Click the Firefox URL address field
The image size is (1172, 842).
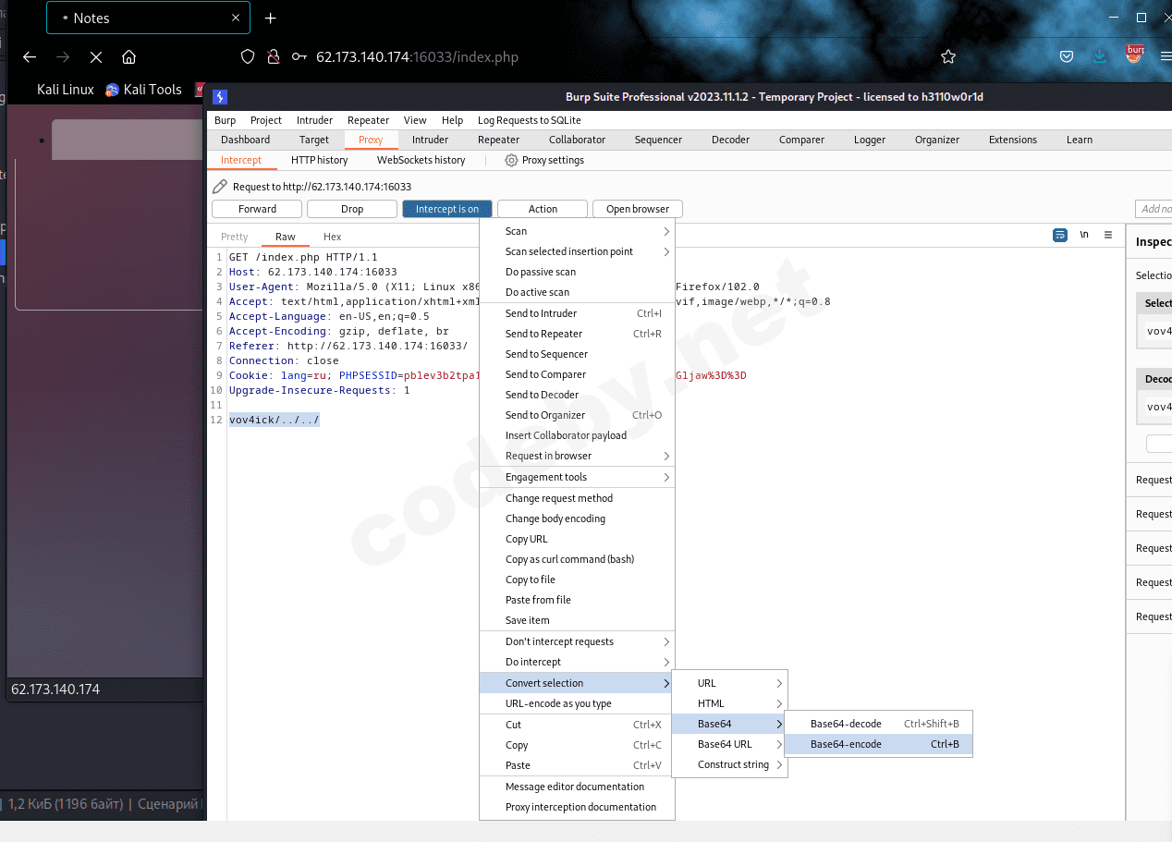point(601,57)
